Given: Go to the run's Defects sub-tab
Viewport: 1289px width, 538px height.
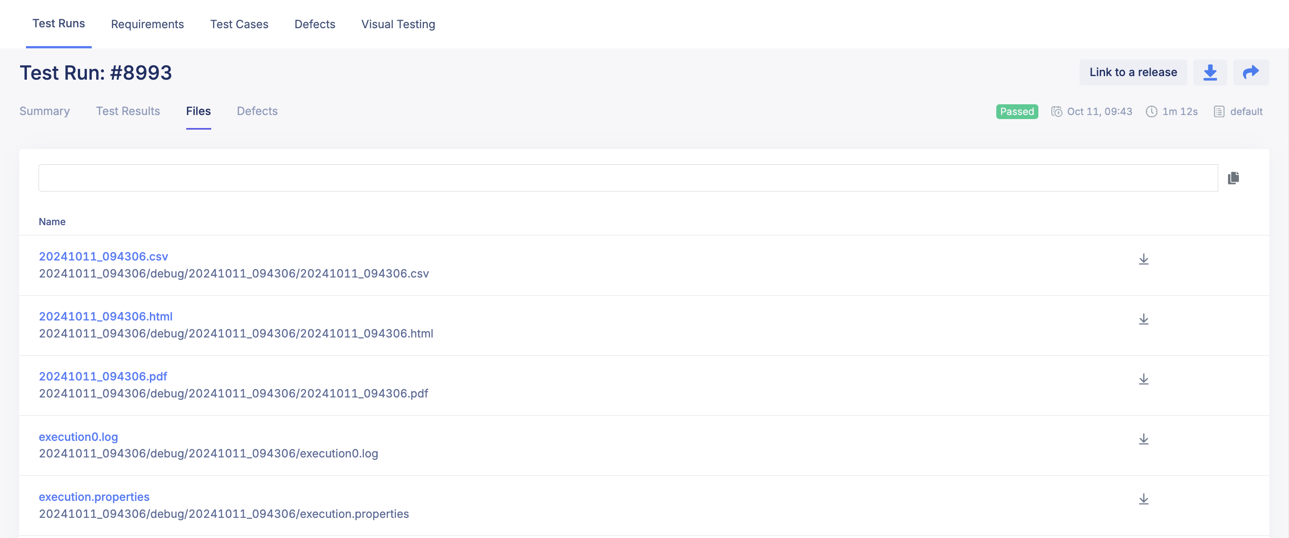Looking at the screenshot, I should [257, 111].
